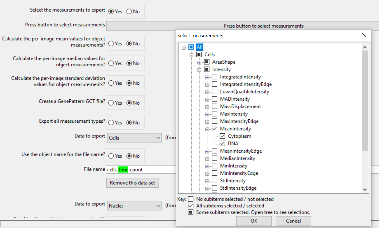The width and height of the screenshot is (379, 228).
Task: Select No for selecting measurements to export
Action: [x=129, y=12]
